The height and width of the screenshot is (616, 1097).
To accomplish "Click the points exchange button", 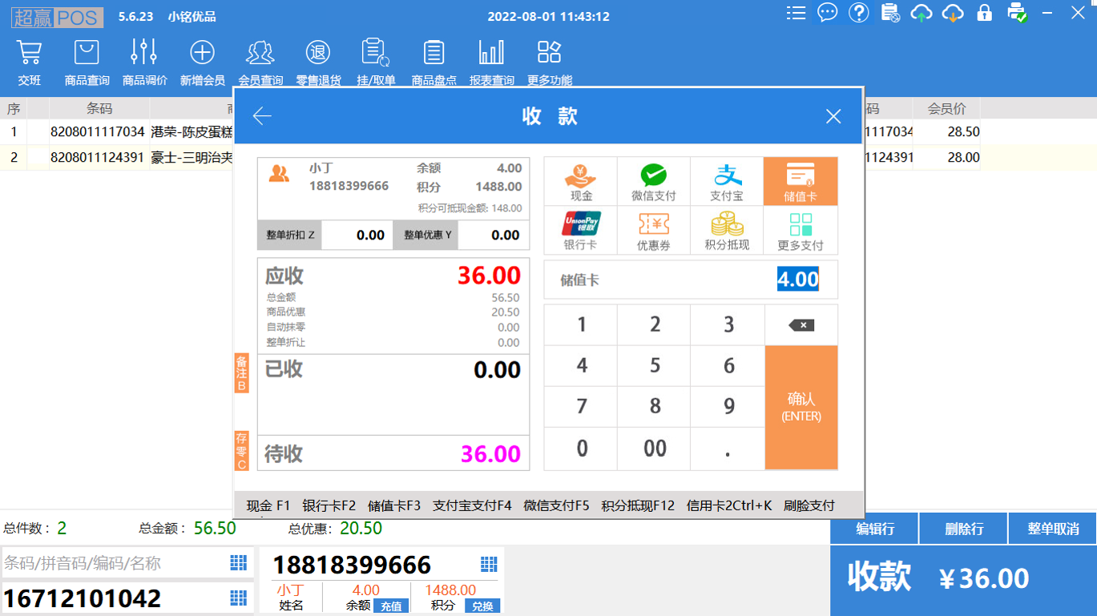I will tap(482, 606).
